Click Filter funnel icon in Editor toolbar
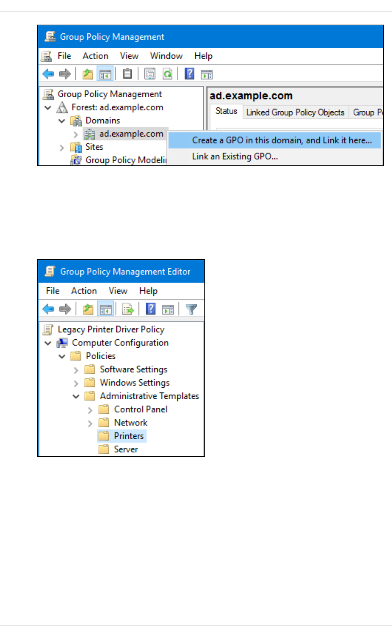Screen dimensions: 392x637 click(x=191, y=309)
